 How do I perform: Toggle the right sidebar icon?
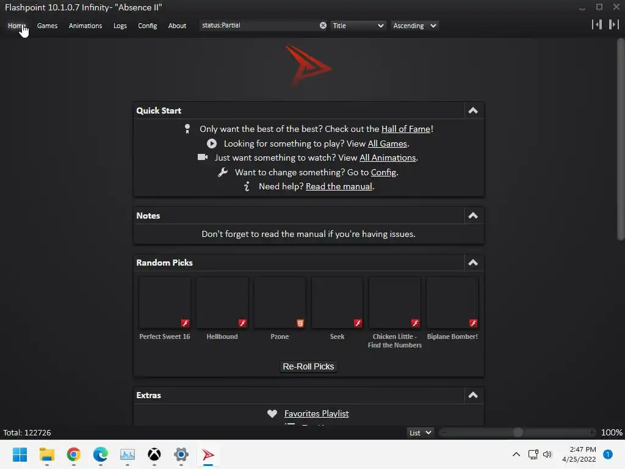coord(614,24)
